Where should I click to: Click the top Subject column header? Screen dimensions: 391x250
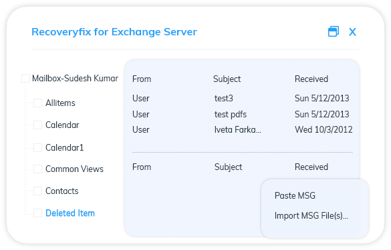click(227, 79)
